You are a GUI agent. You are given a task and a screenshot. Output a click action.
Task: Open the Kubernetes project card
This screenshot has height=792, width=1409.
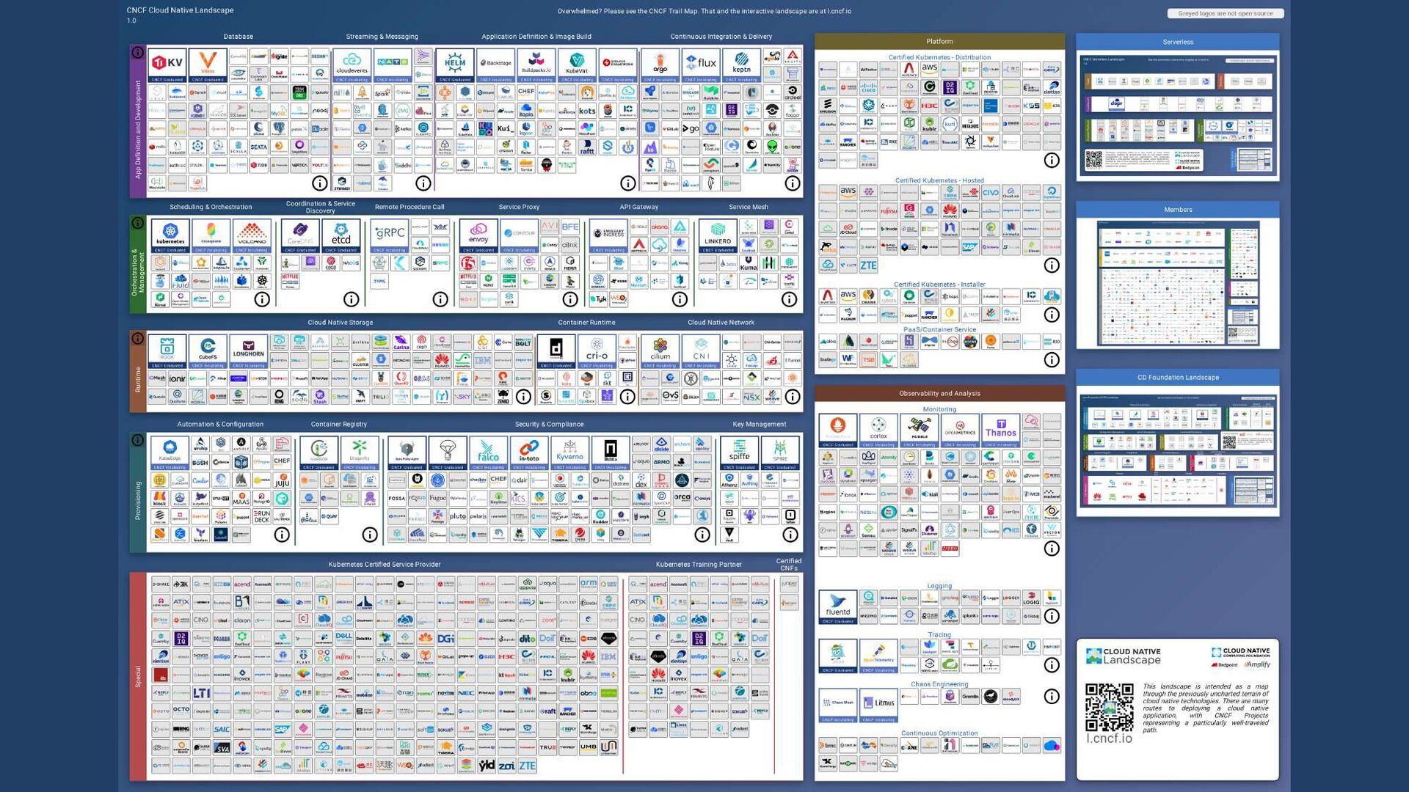170,236
